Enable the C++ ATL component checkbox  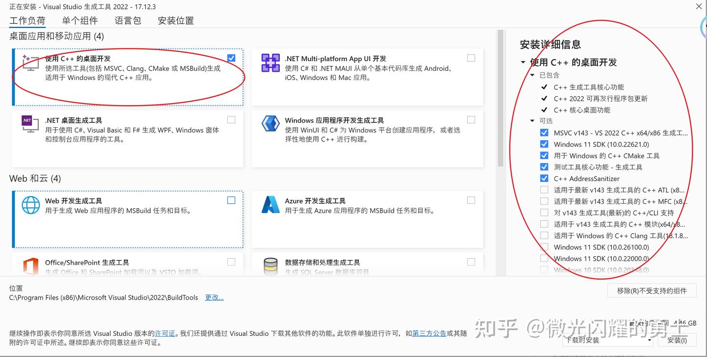tap(544, 190)
